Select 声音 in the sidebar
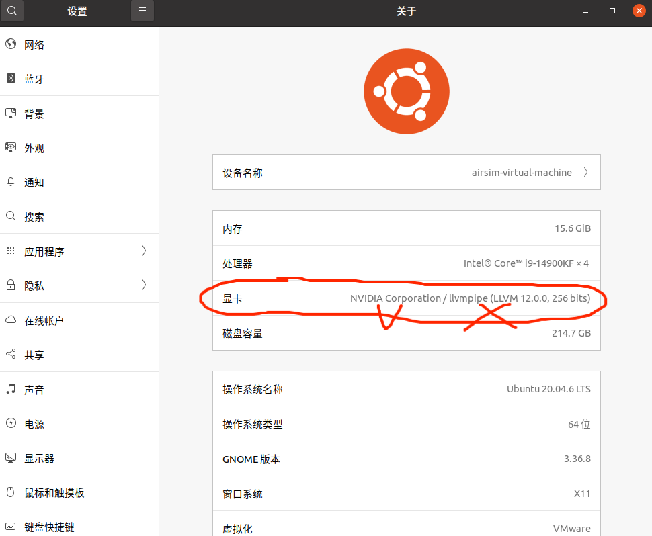The image size is (652, 536). 79,390
